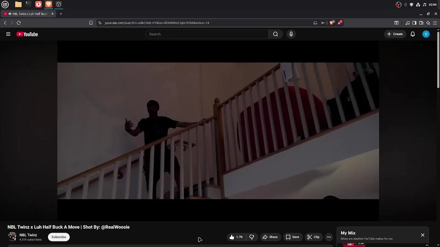Open the Create button
This screenshot has height=247, width=440.
395,34
